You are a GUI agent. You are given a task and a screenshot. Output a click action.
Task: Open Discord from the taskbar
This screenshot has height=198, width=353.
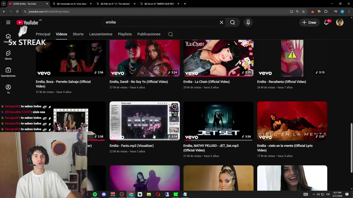coord(104,194)
